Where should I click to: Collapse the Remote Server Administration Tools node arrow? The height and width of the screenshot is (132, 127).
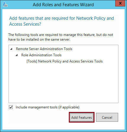(11, 49)
